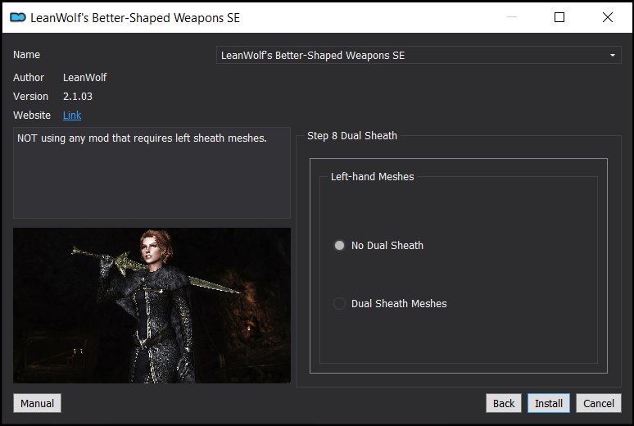This screenshot has width=634, height=426.
Task: Click the Install button
Action: click(x=549, y=403)
